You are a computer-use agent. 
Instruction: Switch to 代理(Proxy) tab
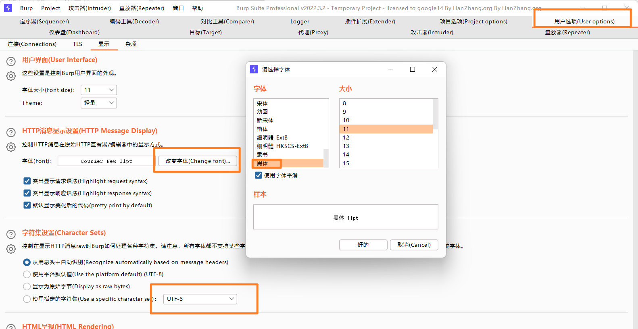click(x=313, y=32)
